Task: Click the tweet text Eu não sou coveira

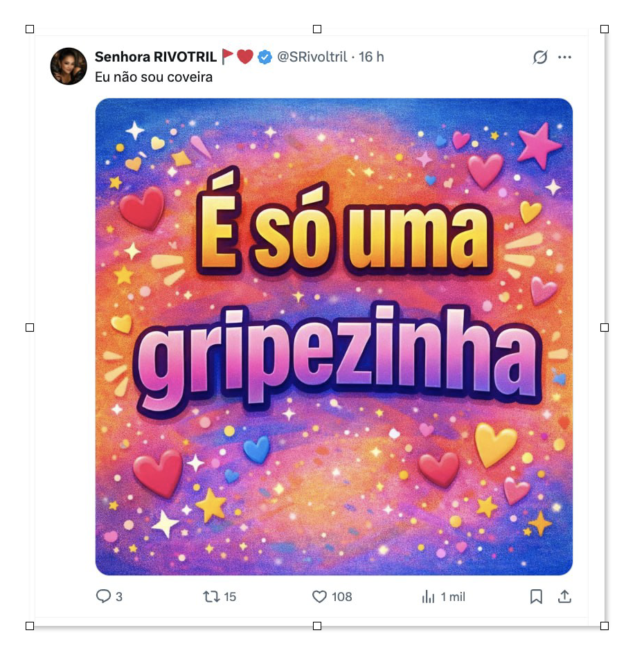Action: [154, 78]
